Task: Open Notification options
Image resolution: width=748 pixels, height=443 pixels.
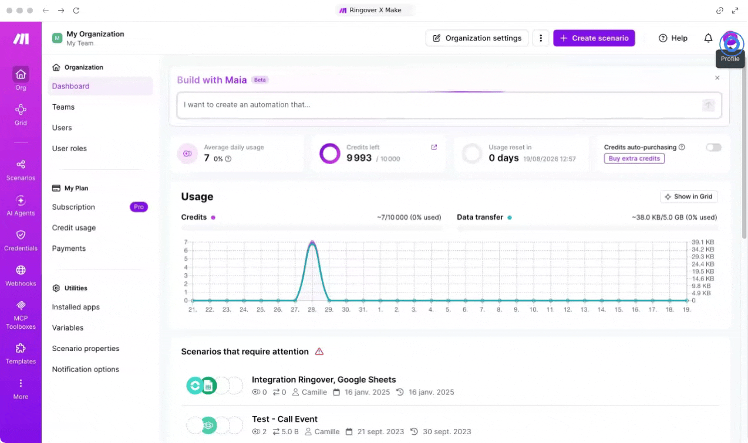Action: pos(86,370)
